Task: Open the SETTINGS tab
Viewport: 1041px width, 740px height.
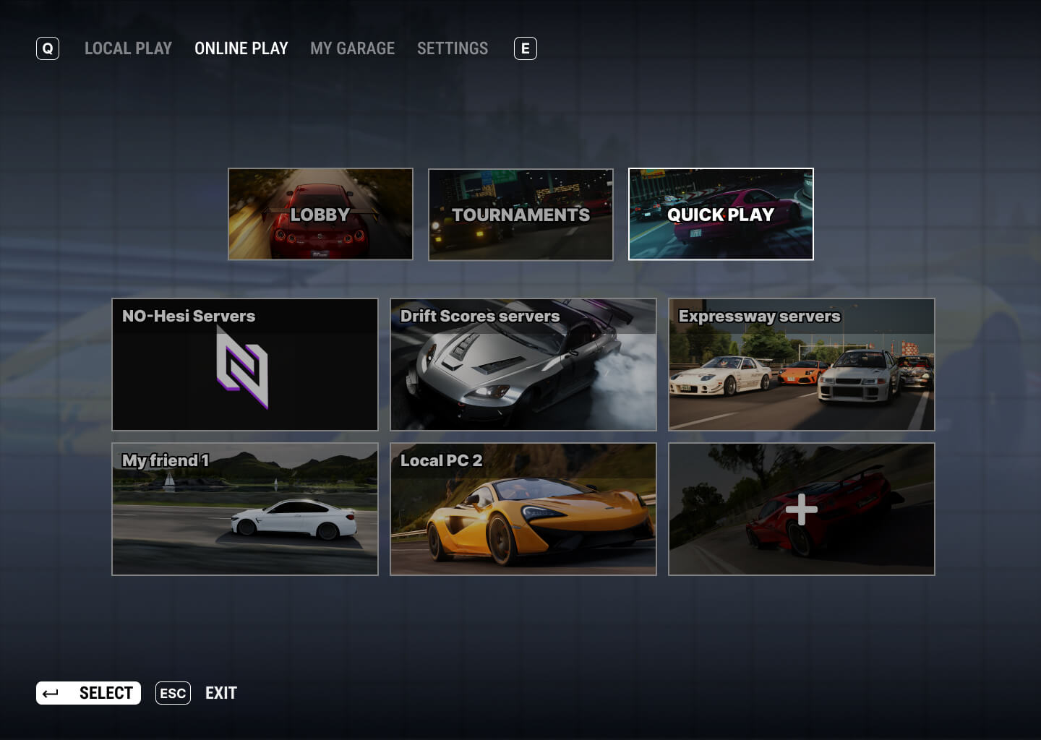Action: click(x=452, y=48)
